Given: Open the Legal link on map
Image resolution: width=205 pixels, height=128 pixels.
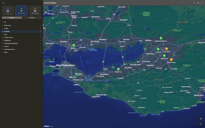Looking at the screenshot, I should (52, 126).
